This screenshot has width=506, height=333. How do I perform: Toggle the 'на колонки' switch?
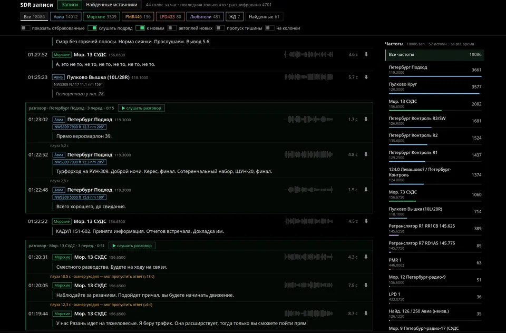click(x=270, y=28)
